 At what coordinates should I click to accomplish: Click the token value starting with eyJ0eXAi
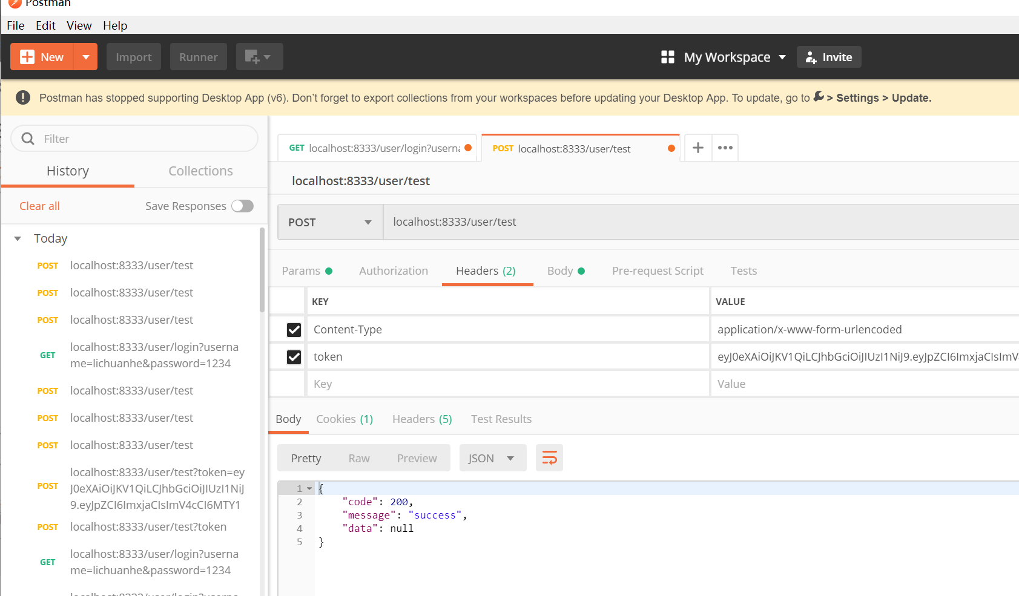coord(865,357)
